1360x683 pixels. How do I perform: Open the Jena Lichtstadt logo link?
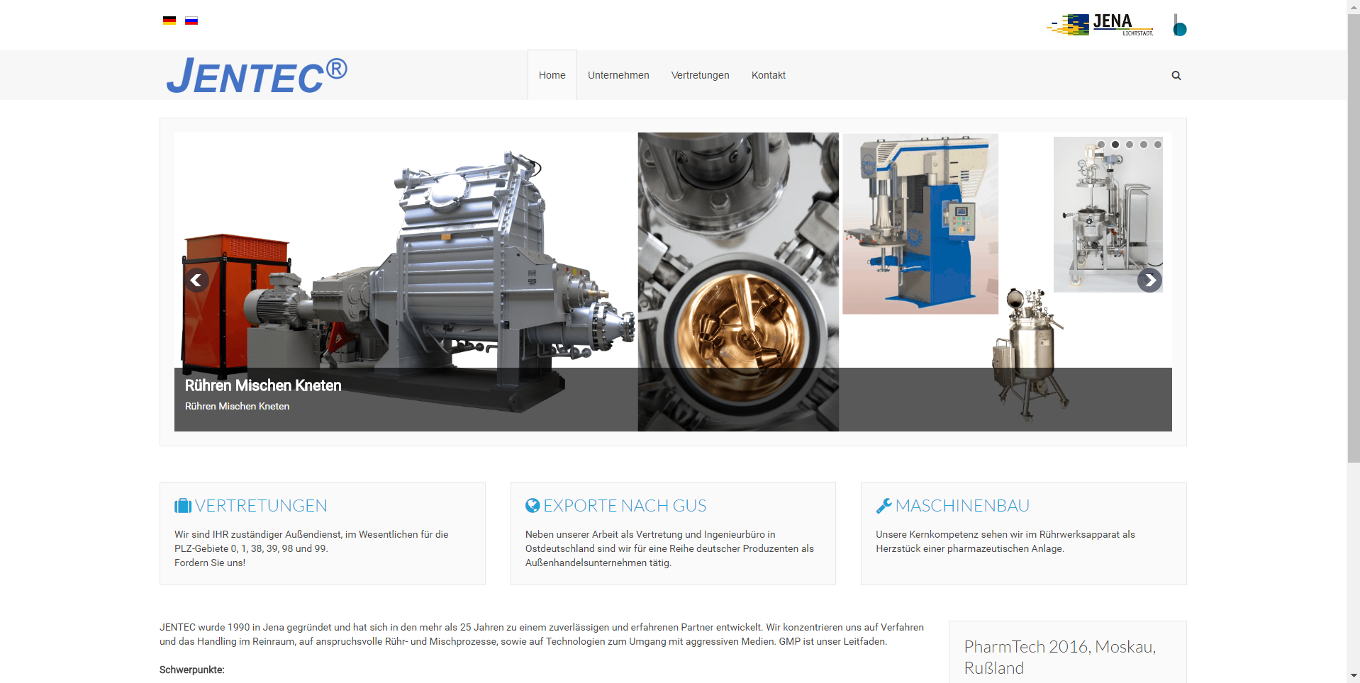[1100, 25]
